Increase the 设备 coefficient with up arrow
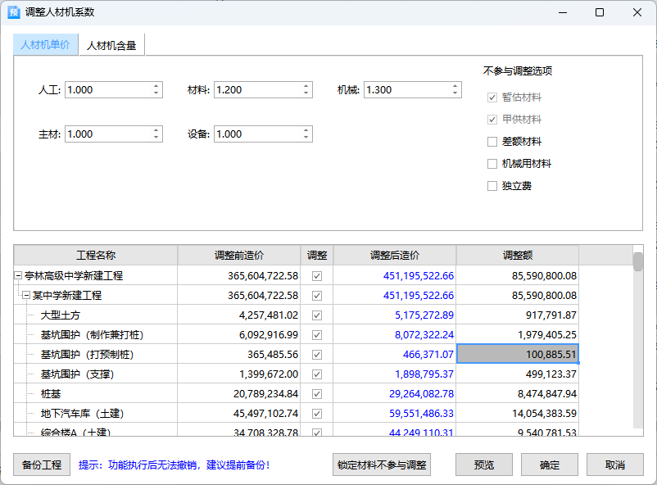 [306, 130]
